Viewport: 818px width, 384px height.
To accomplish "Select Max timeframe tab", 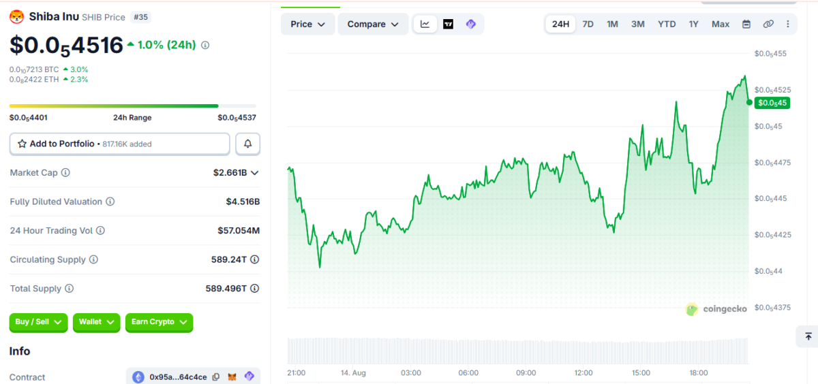I will (721, 24).
